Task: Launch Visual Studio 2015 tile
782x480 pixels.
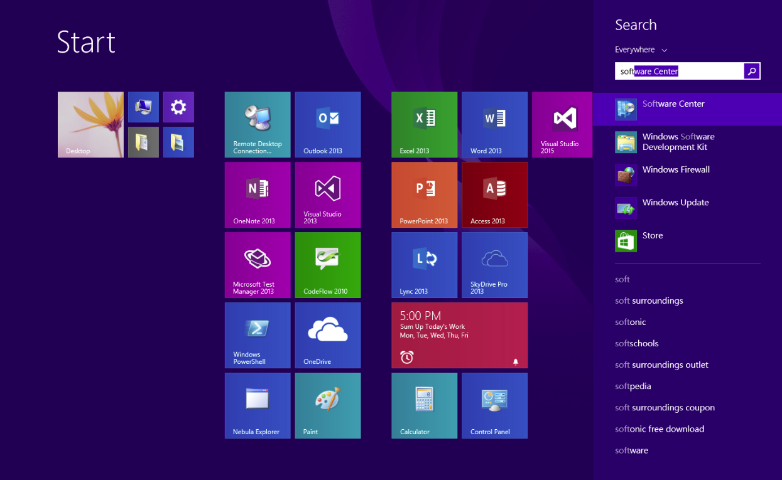Action: [562, 125]
